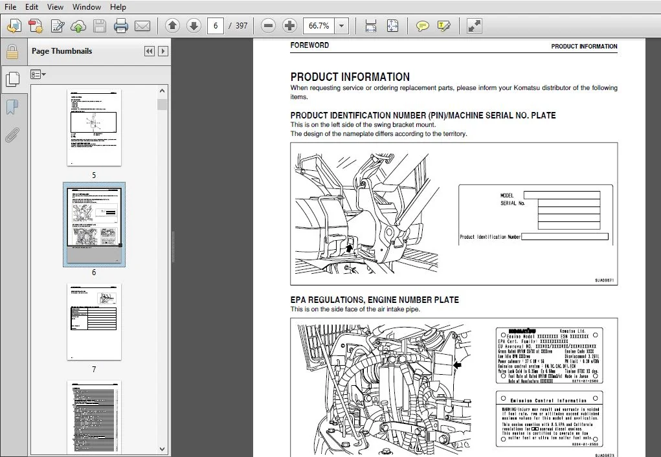The height and width of the screenshot is (457, 661).
Task: Open the View menu
Action: pyautogui.click(x=55, y=6)
